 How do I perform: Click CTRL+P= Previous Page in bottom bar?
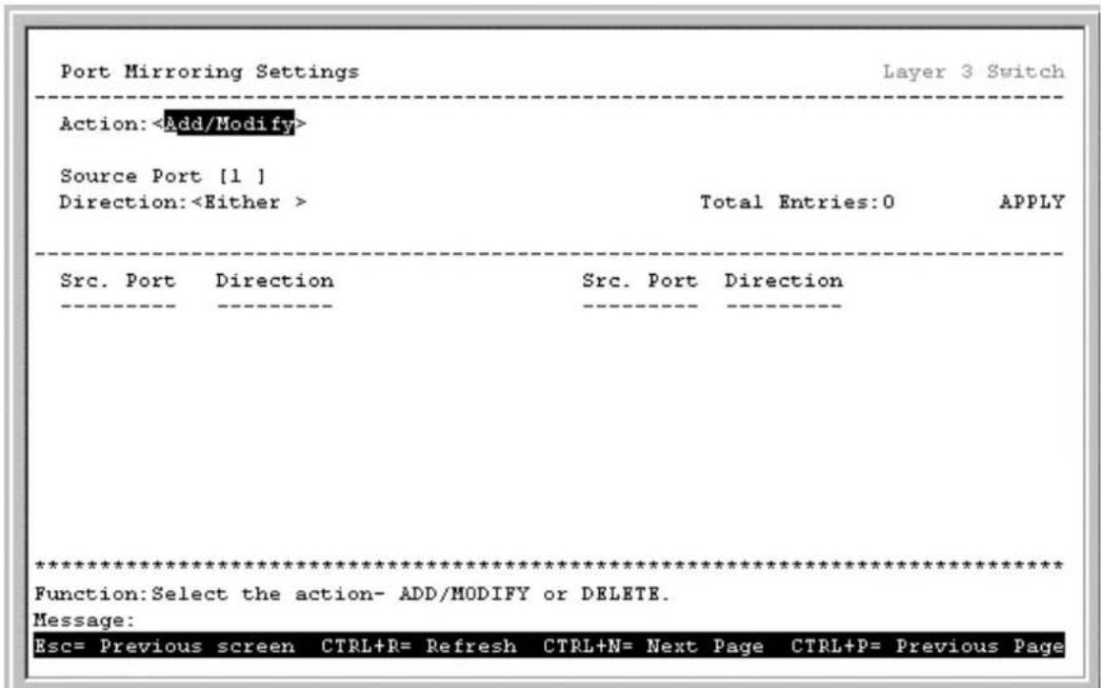click(928, 646)
